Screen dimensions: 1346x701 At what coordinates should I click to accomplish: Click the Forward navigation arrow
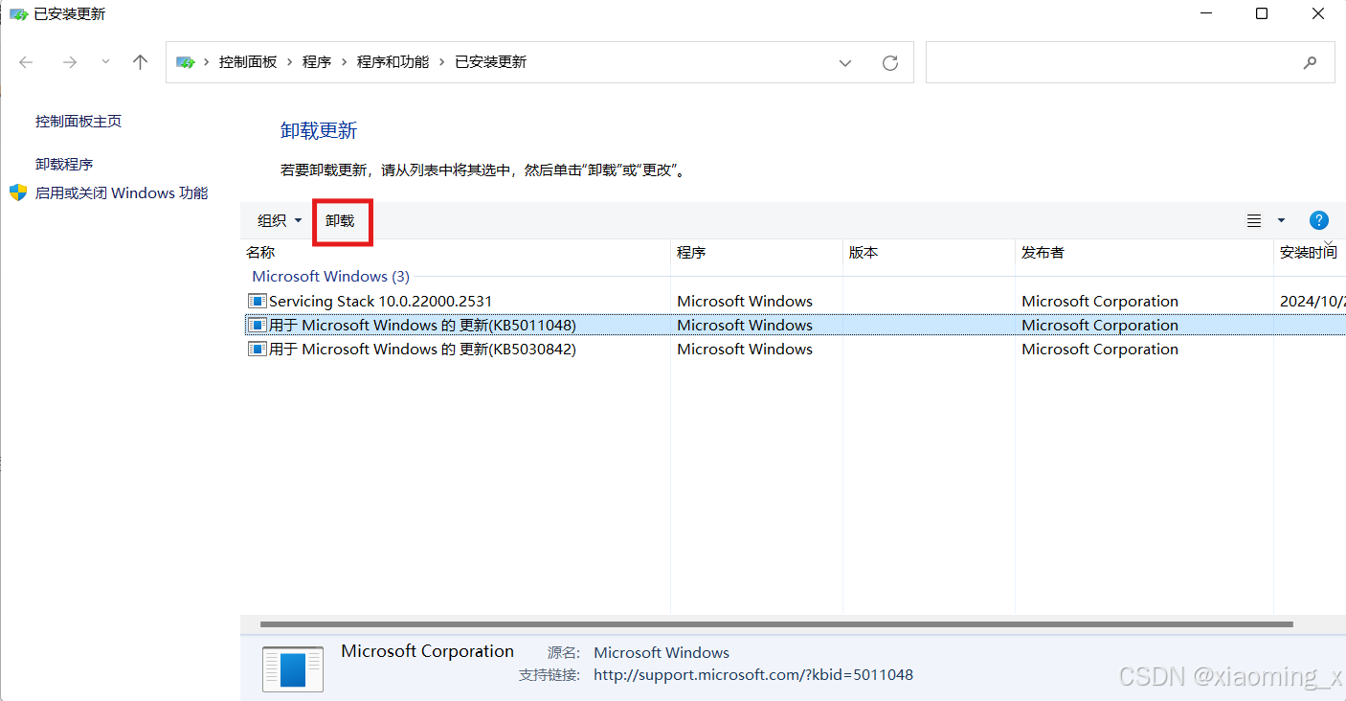(69, 62)
